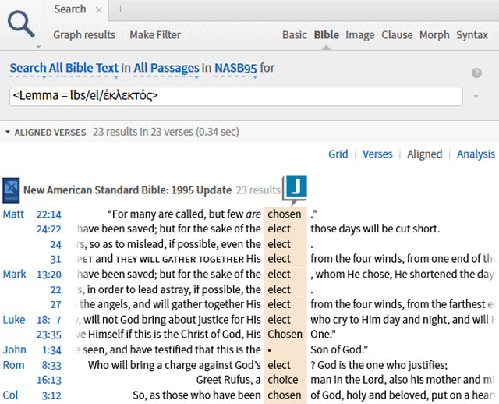Click the highlighted "elect" in the Rom 8:33 row
The height and width of the screenshot is (404, 499).
(279, 365)
